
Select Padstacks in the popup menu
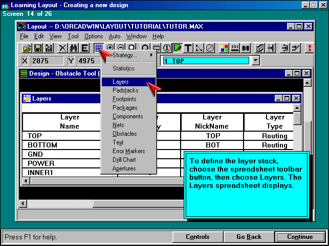pos(125,90)
